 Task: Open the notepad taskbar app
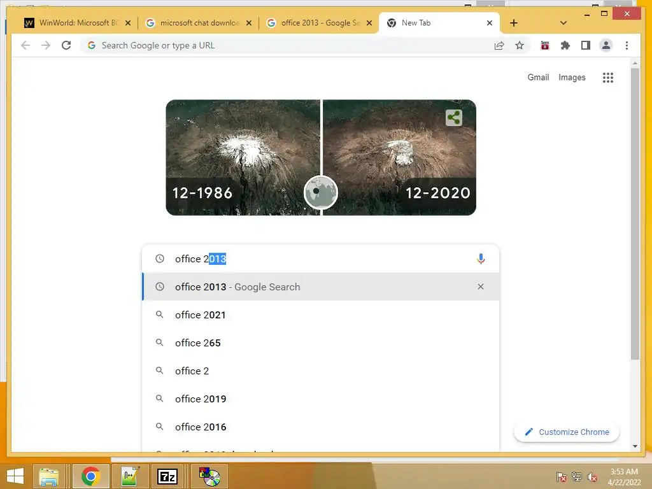coord(130,476)
